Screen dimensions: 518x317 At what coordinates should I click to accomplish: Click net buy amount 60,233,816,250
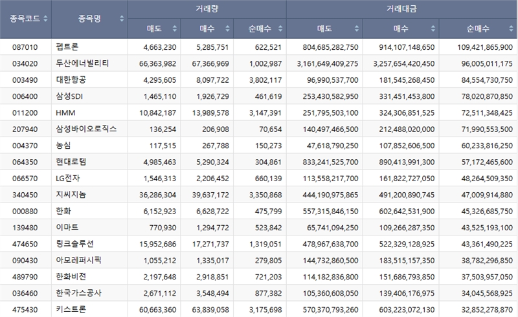click(487, 146)
